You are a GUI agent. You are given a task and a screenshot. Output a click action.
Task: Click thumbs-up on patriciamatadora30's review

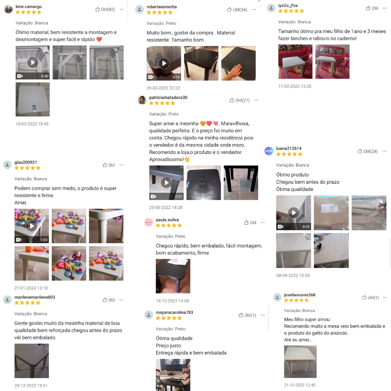[x=239, y=100]
